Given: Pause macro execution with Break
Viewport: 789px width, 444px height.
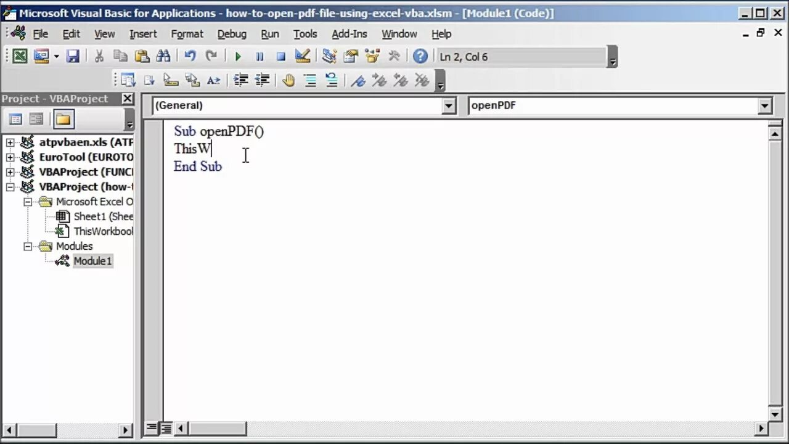Looking at the screenshot, I should click(259, 56).
